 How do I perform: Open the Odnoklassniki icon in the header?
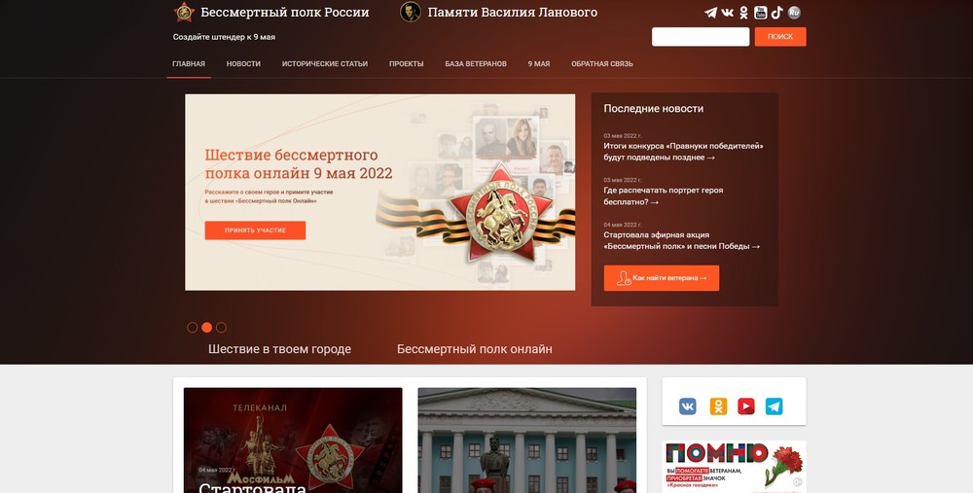click(x=743, y=13)
